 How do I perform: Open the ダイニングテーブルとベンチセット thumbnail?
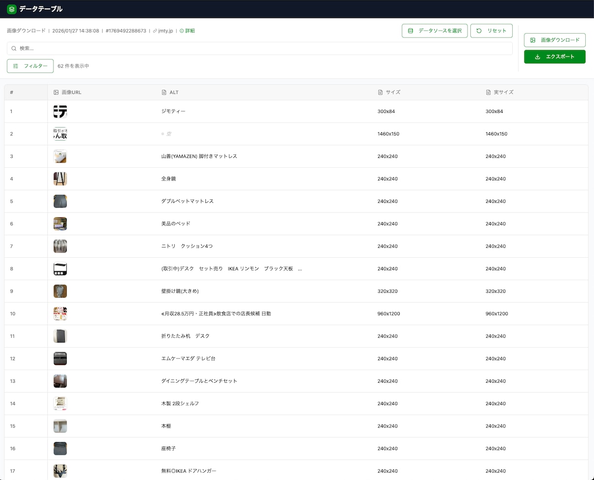(60, 381)
